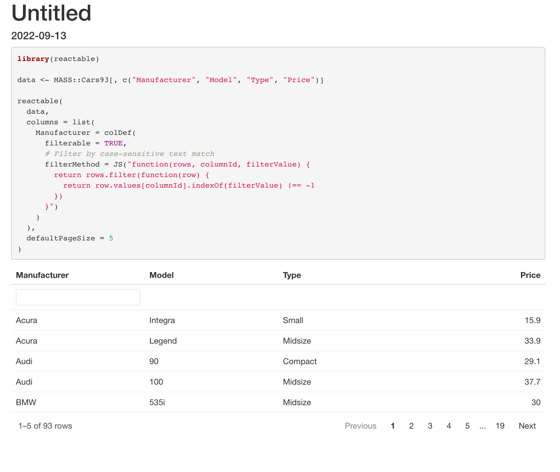Sort by the Manufacturer column header
The height and width of the screenshot is (472, 560).
tap(42, 275)
